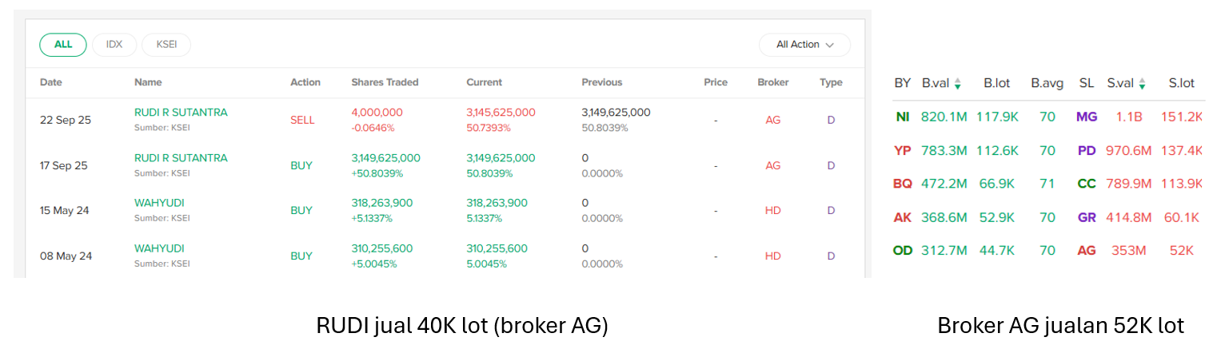Image resolution: width=1213 pixels, height=361 pixels.
Task: Select buyer broker NI in the broker summary
Action: coord(903,117)
